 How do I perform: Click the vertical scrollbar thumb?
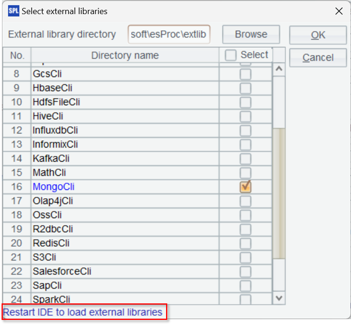pos(279,194)
